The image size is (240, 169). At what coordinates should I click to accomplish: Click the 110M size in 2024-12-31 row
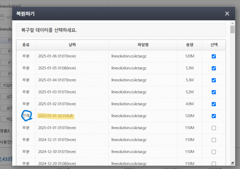tap(190, 140)
